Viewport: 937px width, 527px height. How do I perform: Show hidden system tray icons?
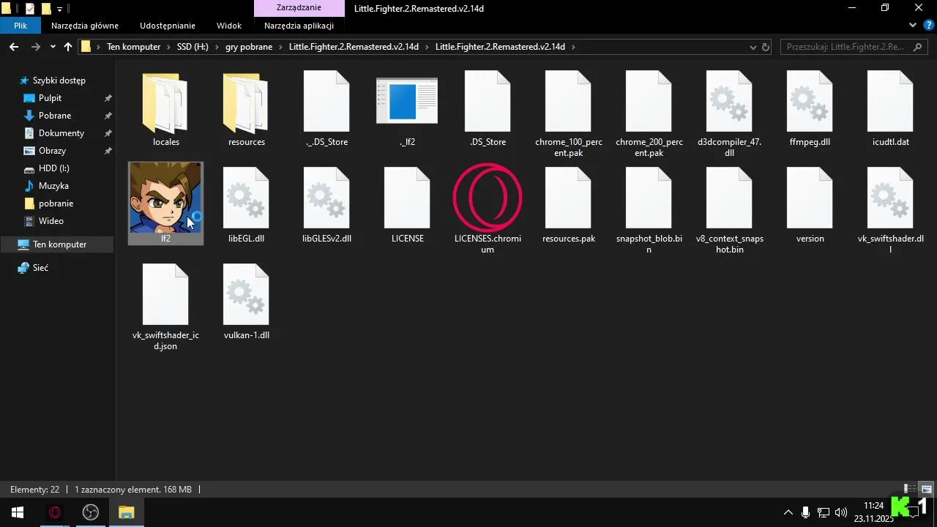pos(788,512)
